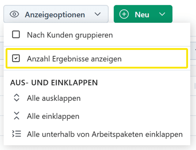Collapse the Anzeigeoptionen dropdown chevron
Screen dimensions: 196x150
[97, 14]
